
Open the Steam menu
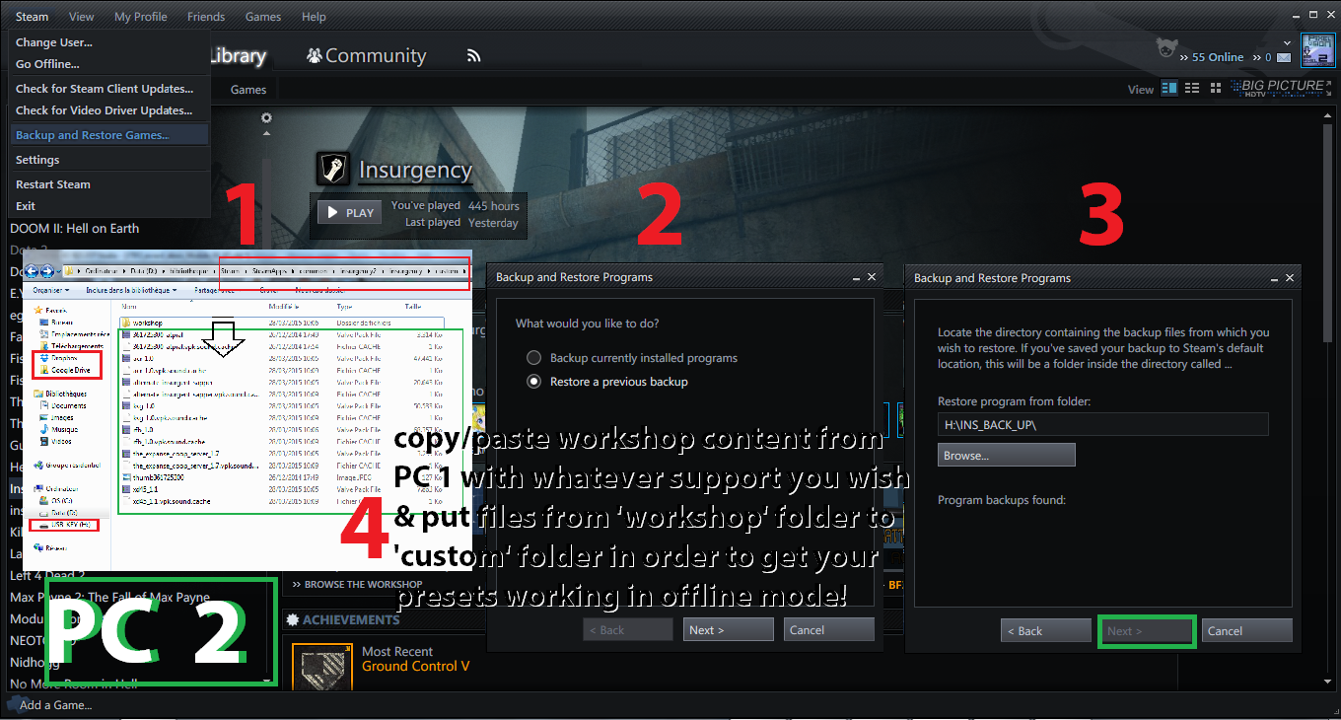pyautogui.click(x=32, y=17)
